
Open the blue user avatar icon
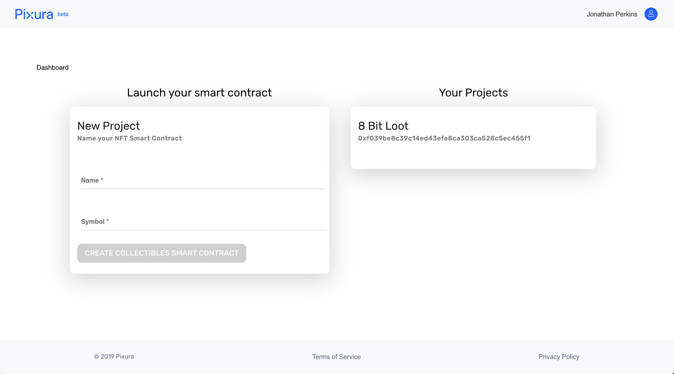(x=651, y=14)
